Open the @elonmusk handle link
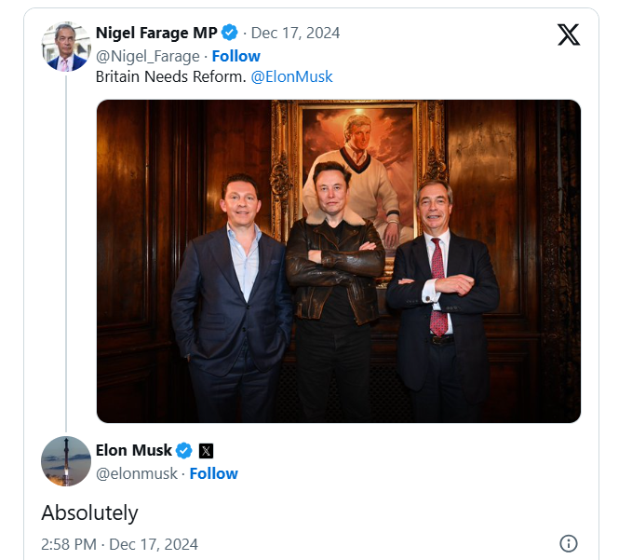The image size is (632, 560). point(138,473)
